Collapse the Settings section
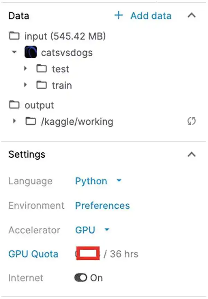 [191, 154]
